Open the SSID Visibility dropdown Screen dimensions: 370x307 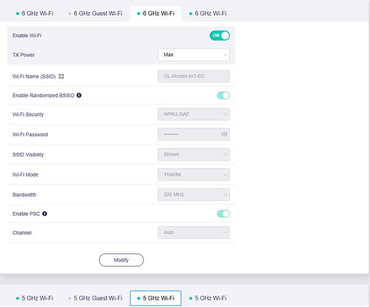pyautogui.click(x=194, y=154)
